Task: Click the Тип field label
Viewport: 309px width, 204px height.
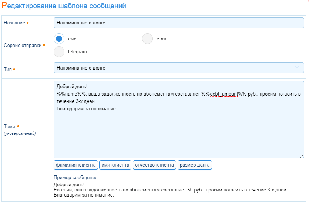Action: coord(8,69)
